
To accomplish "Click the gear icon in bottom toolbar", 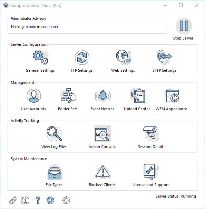I will tap(50, 200).
